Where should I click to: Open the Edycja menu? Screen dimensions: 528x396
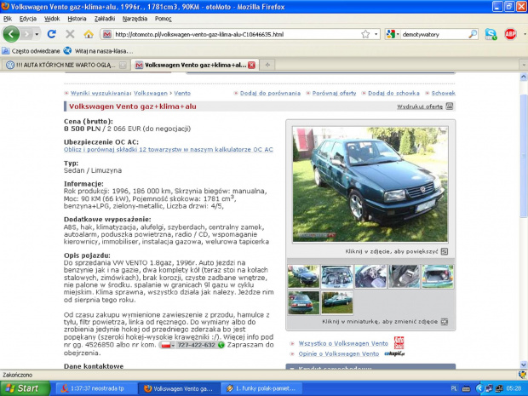(x=28, y=19)
